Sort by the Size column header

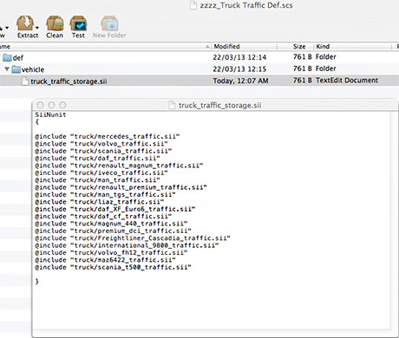click(299, 47)
